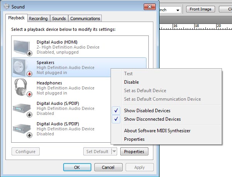Click the Cancel button
232x177 pixels.
point(108,167)
